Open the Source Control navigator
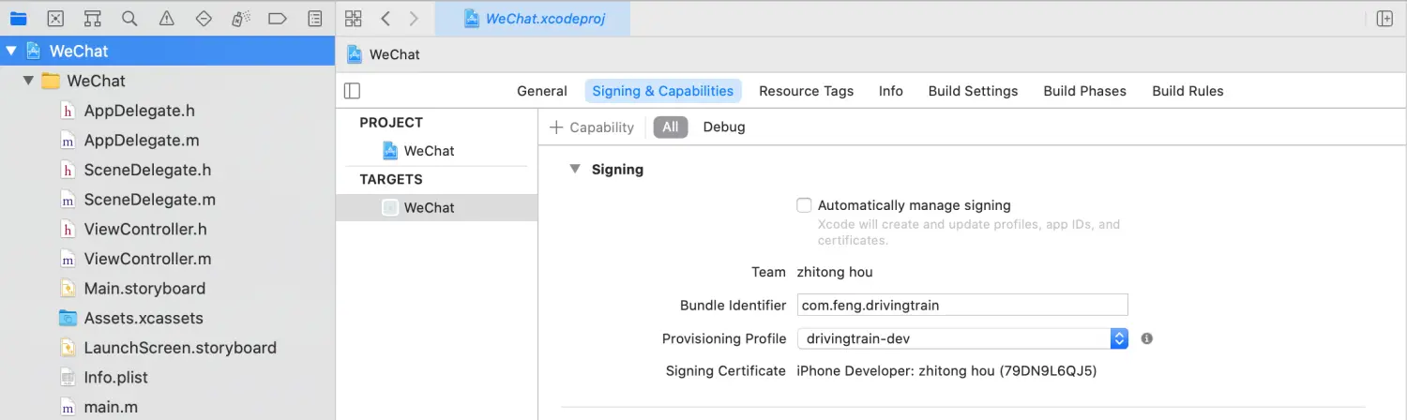 click(x=55, y=19)
